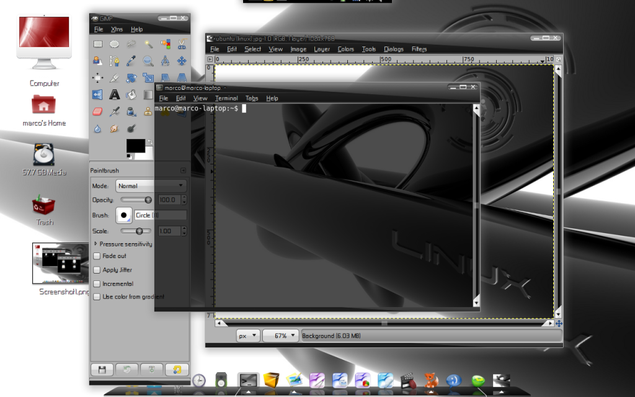Reset tool options to defaults button
The width and height of the screenshot is (635, 397).
[177, 370]
